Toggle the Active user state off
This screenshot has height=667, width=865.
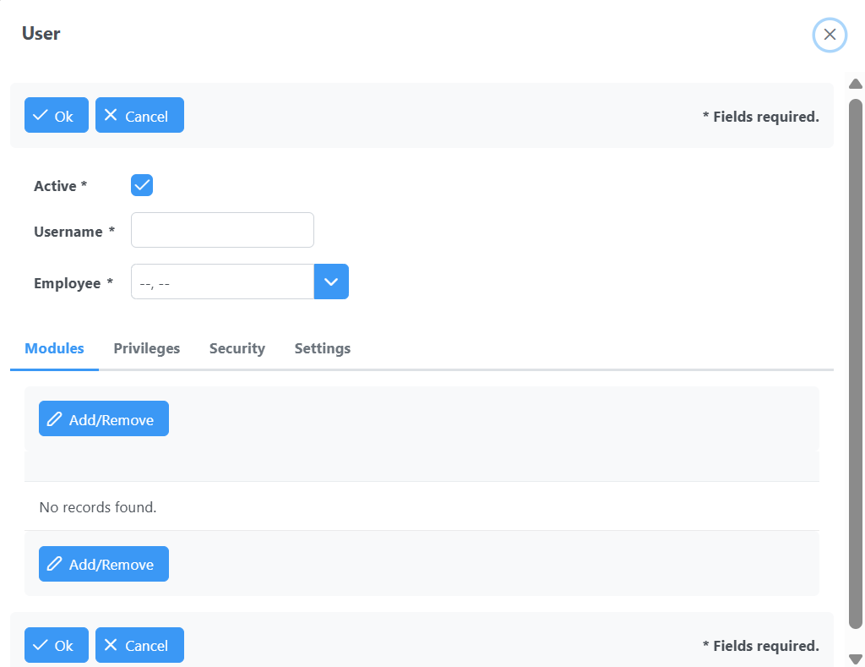click(141, 184)
